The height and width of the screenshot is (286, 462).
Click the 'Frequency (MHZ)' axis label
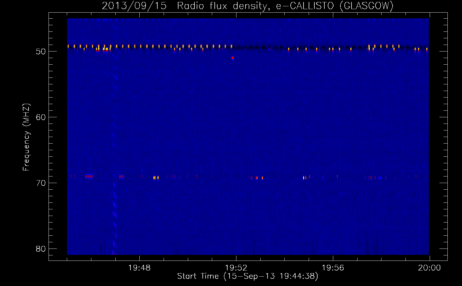click(26, 137)
